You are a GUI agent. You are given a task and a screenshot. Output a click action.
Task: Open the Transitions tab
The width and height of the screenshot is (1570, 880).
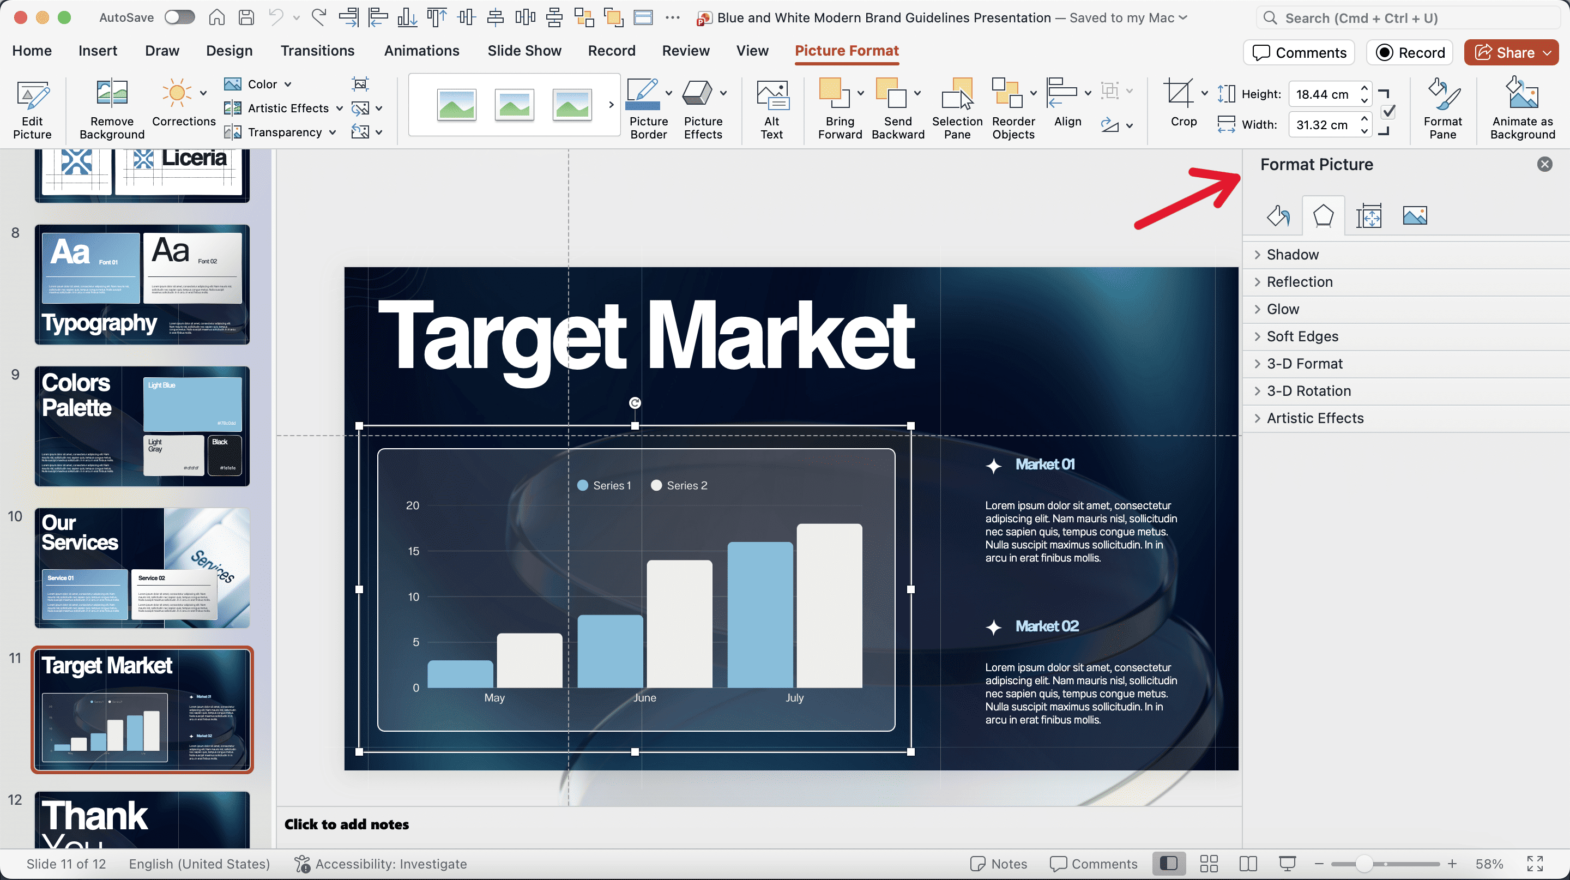tap(317, 51)
